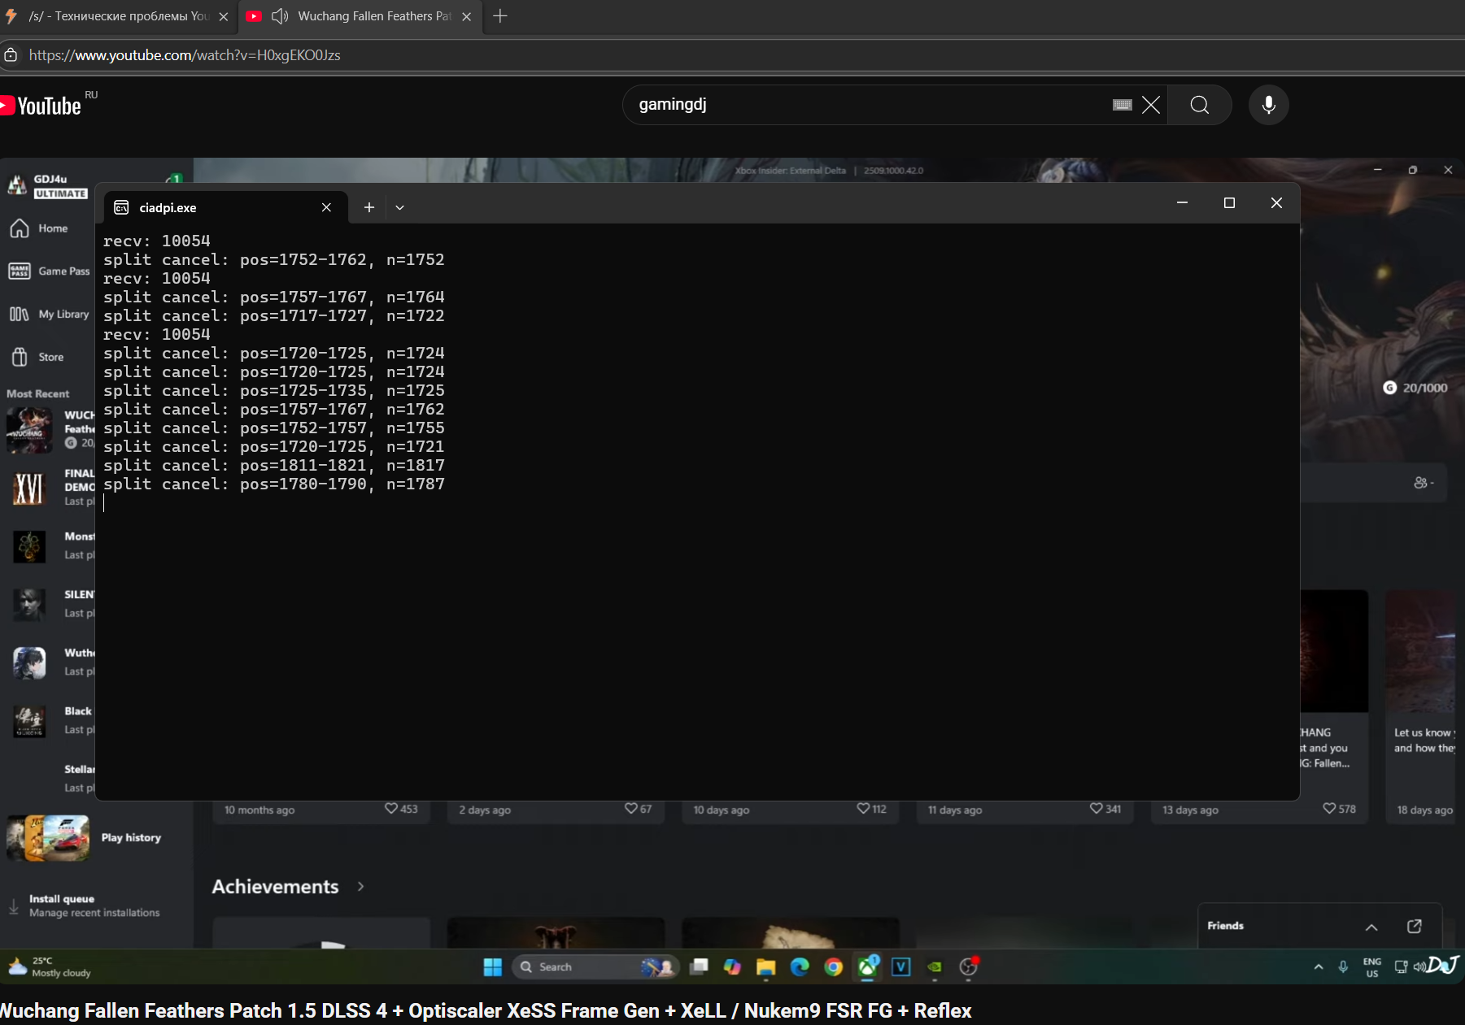Click the Xbox friends playing icon
The height and width of the screenshot is (1025, 1465).
click(1423, 483)
